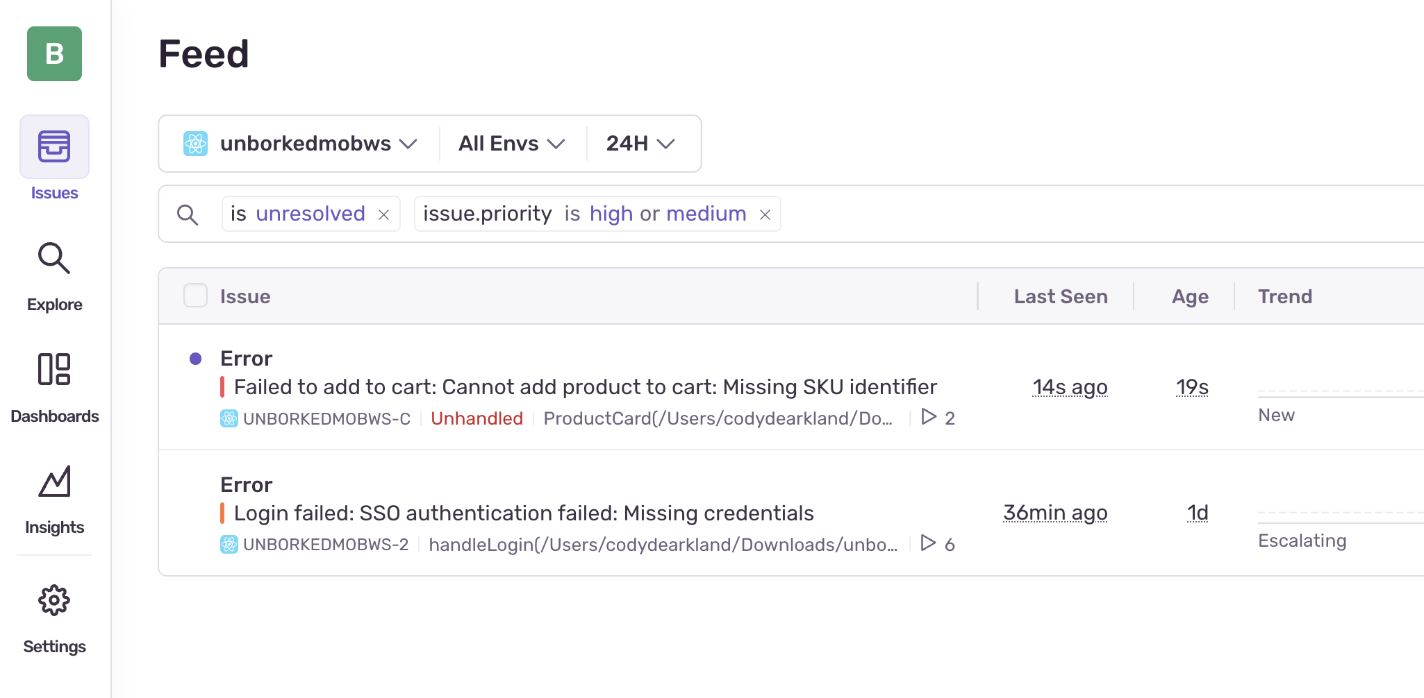Click the search magnifier in filter bar
1424x698 pixels.
click(188, 214)
